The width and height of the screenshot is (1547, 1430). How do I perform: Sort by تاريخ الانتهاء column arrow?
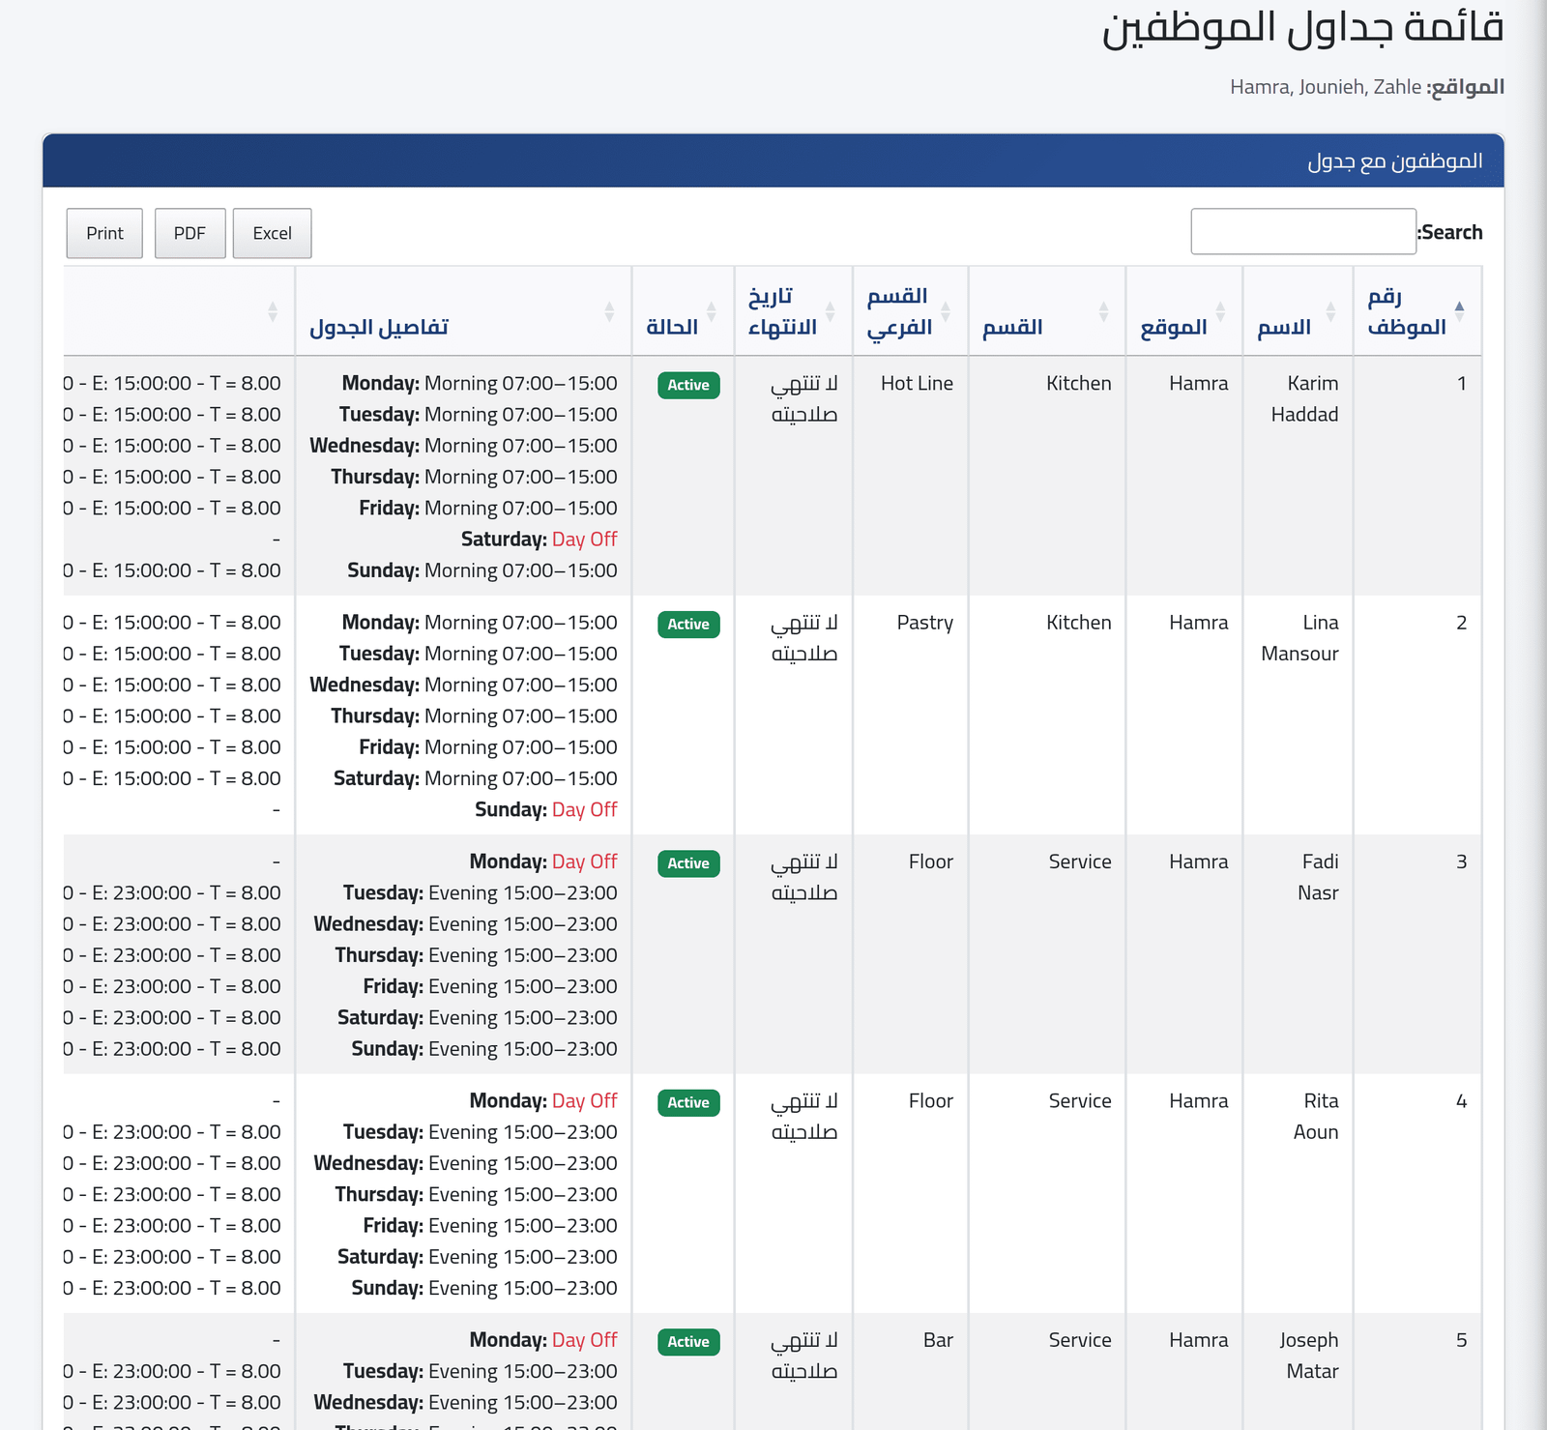(830, 311)
